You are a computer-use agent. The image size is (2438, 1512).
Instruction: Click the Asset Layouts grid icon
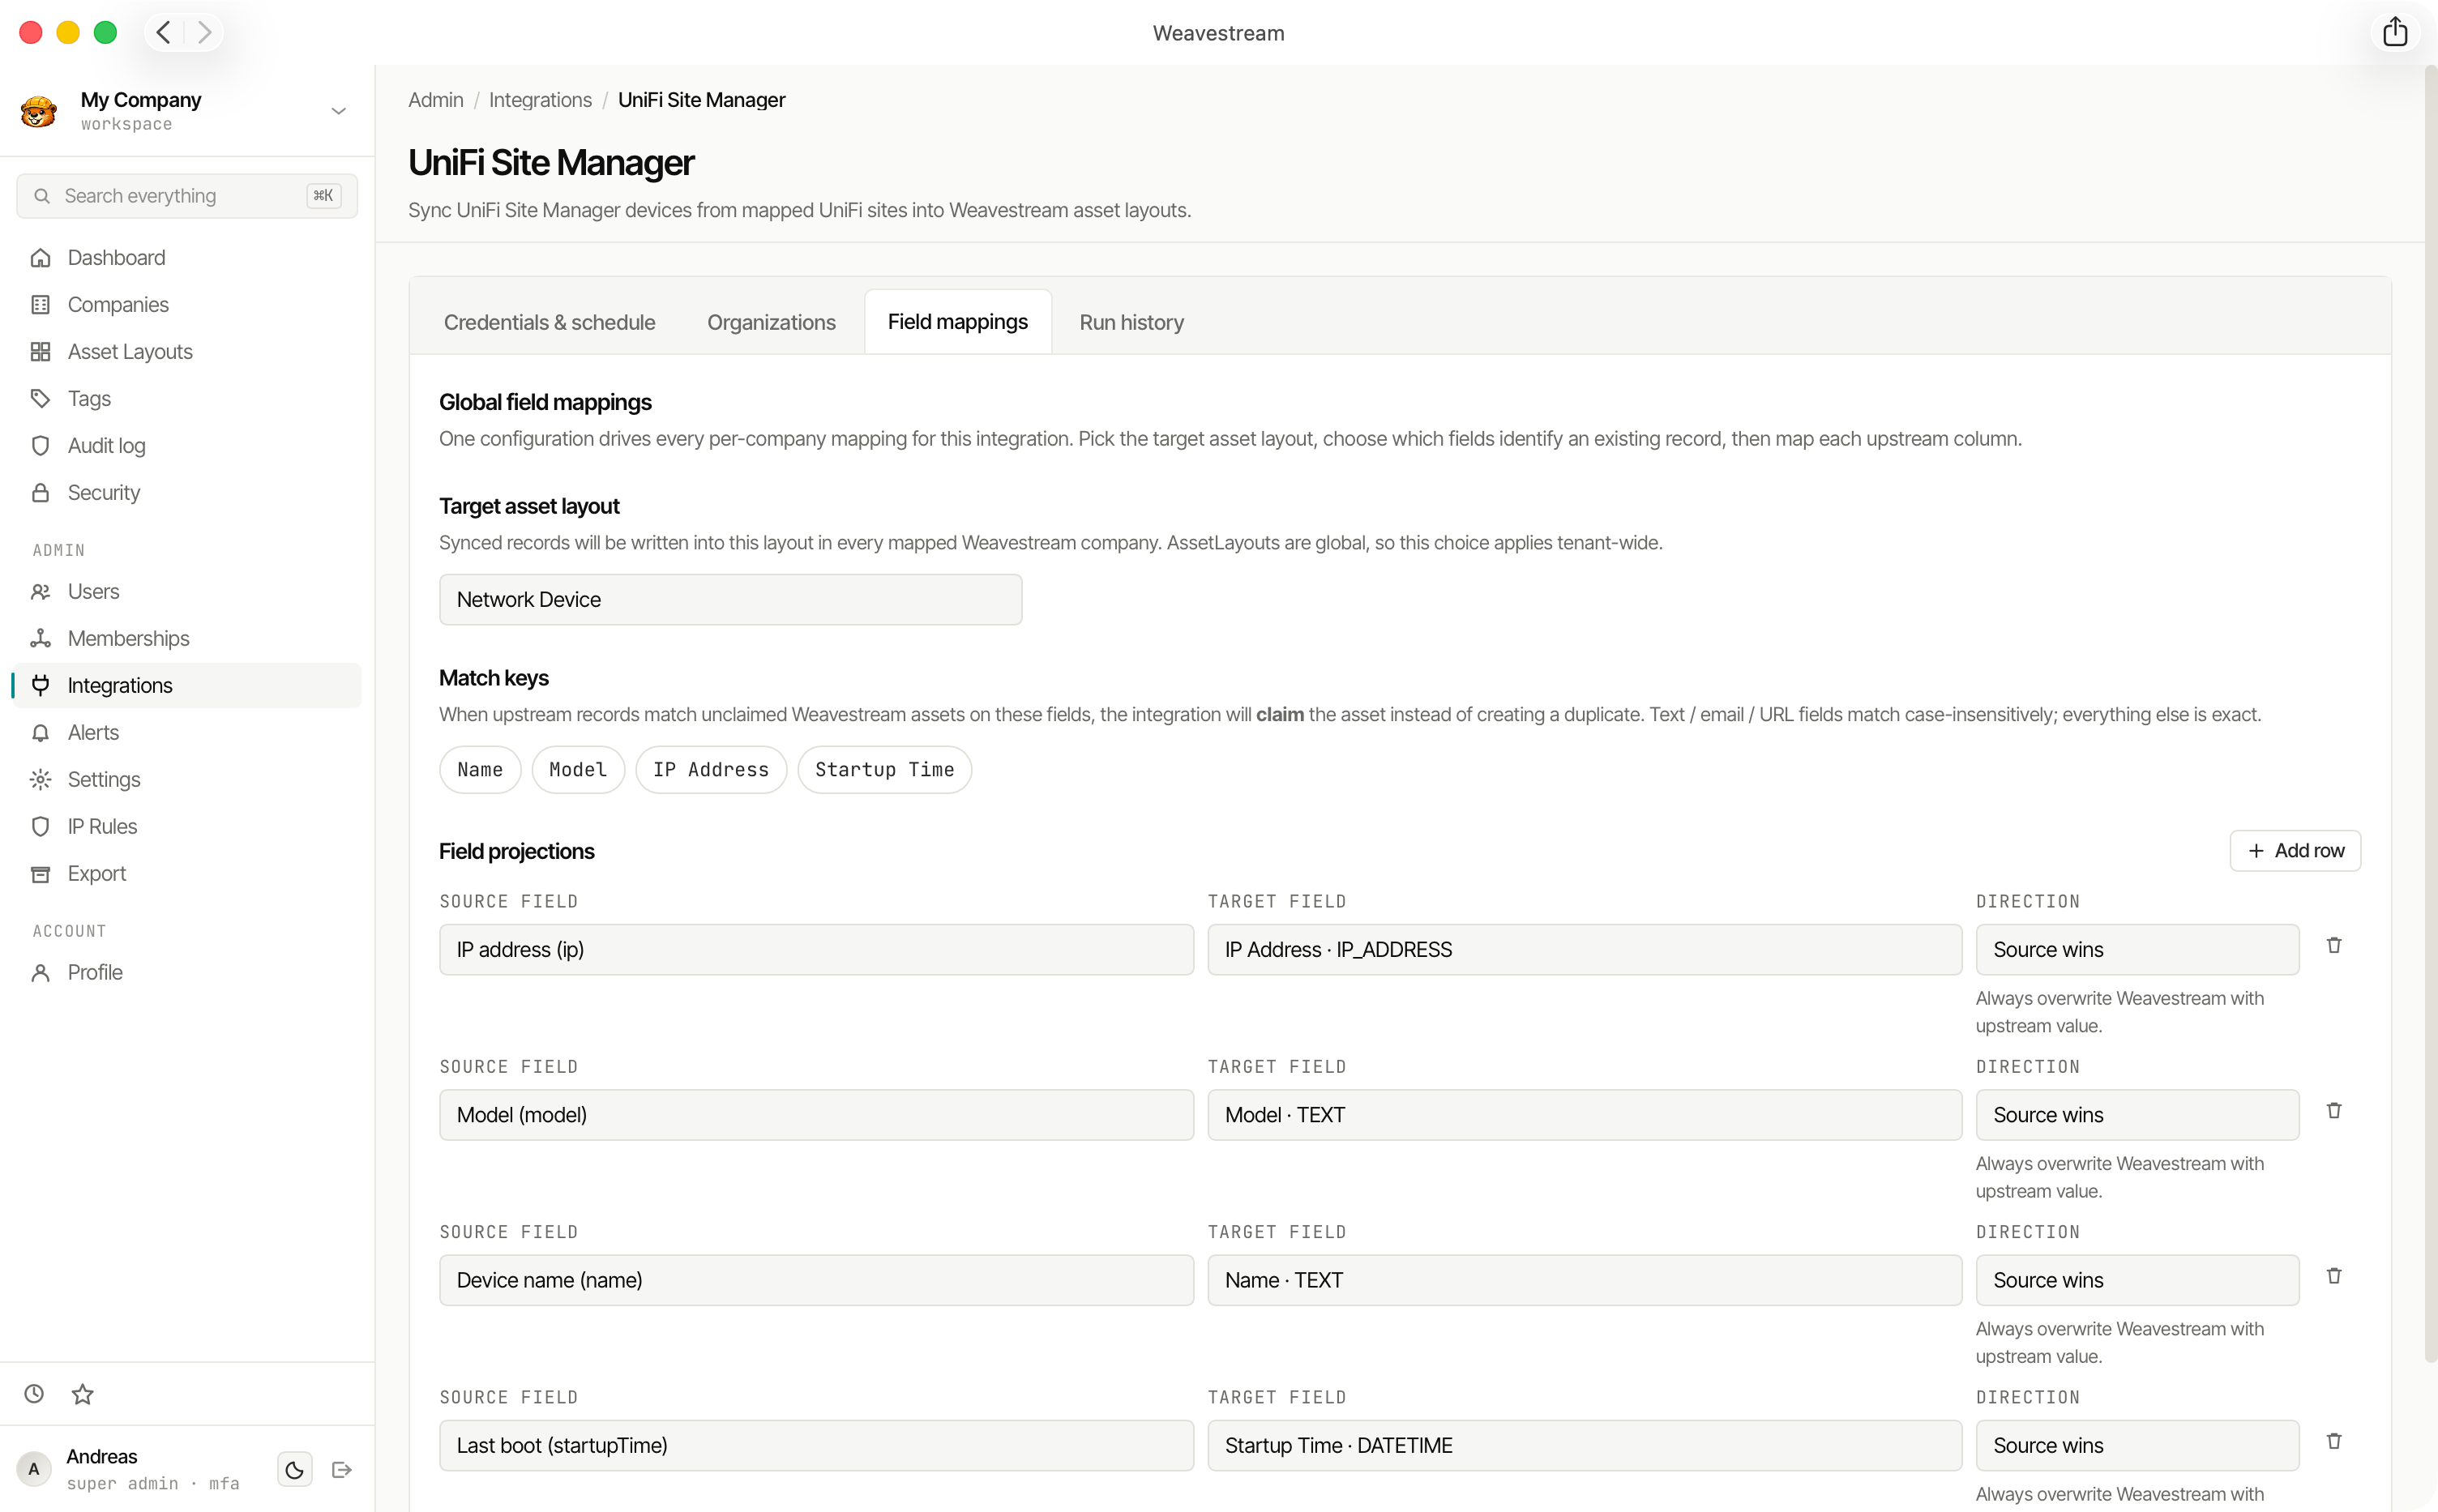[40, 352]
